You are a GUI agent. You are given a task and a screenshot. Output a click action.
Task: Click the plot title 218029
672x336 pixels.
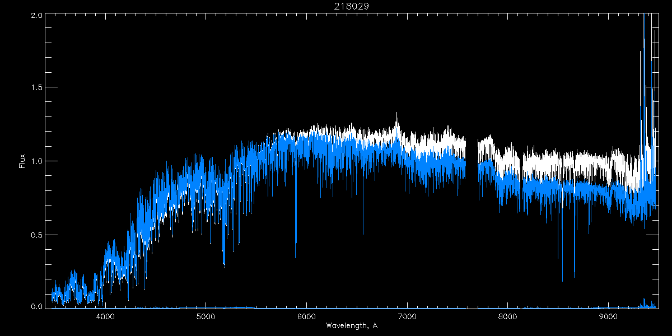click(351, 6)
